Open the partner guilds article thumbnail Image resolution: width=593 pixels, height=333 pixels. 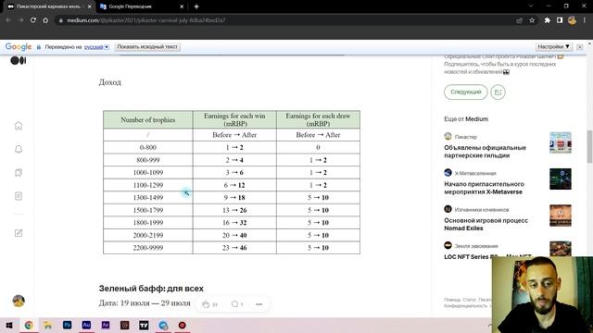[x=561, y=142]
